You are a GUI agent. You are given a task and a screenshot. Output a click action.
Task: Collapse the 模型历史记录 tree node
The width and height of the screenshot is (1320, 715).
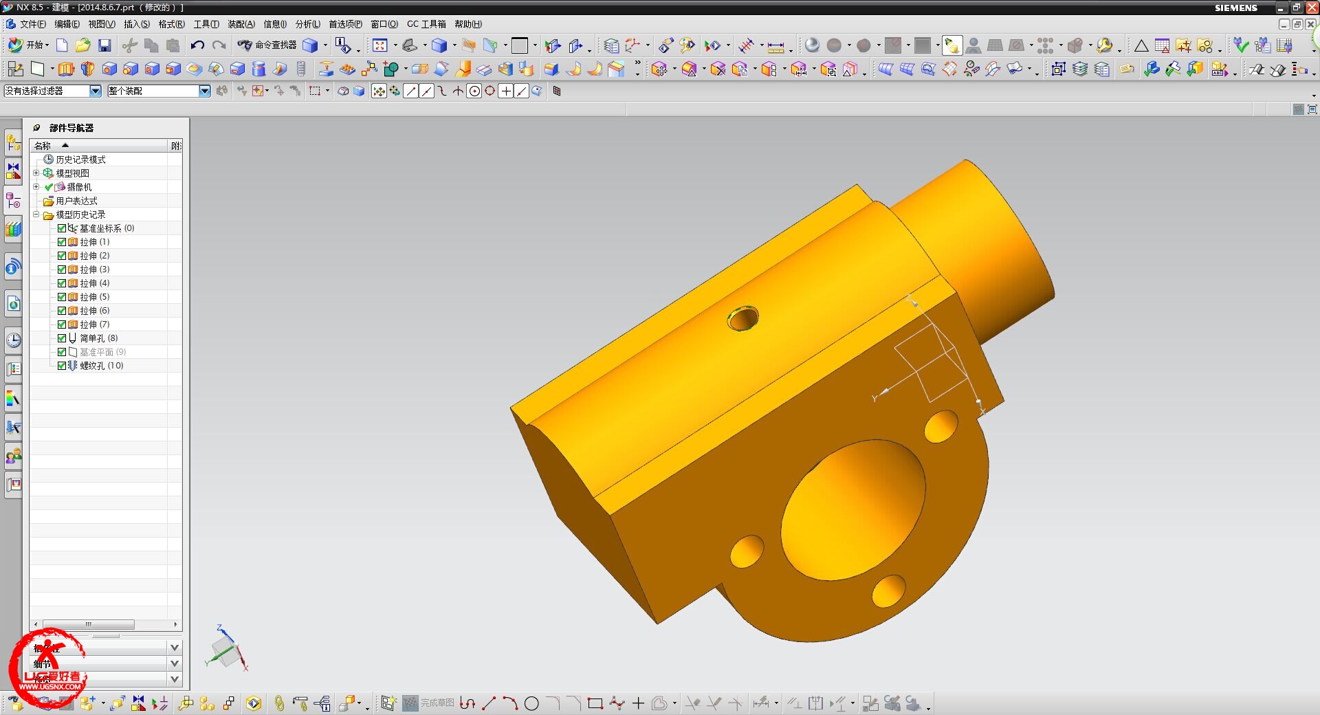click(x=36, y=214)
